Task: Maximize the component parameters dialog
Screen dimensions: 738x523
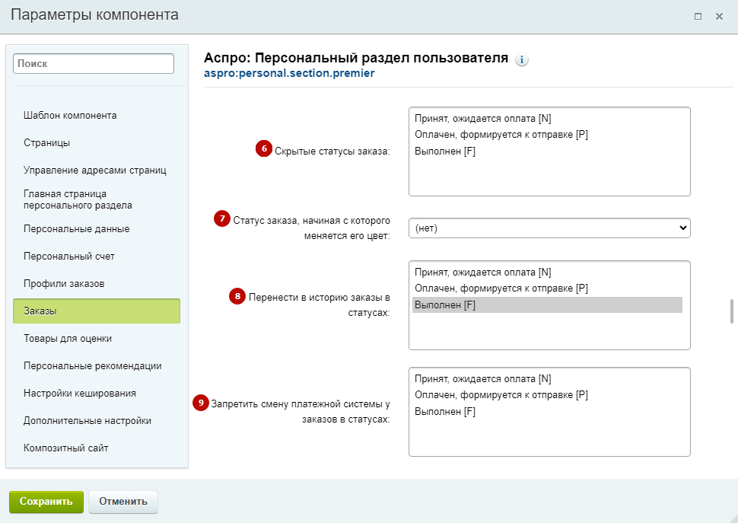Action: pyautogui.click(x=698, y=17)
